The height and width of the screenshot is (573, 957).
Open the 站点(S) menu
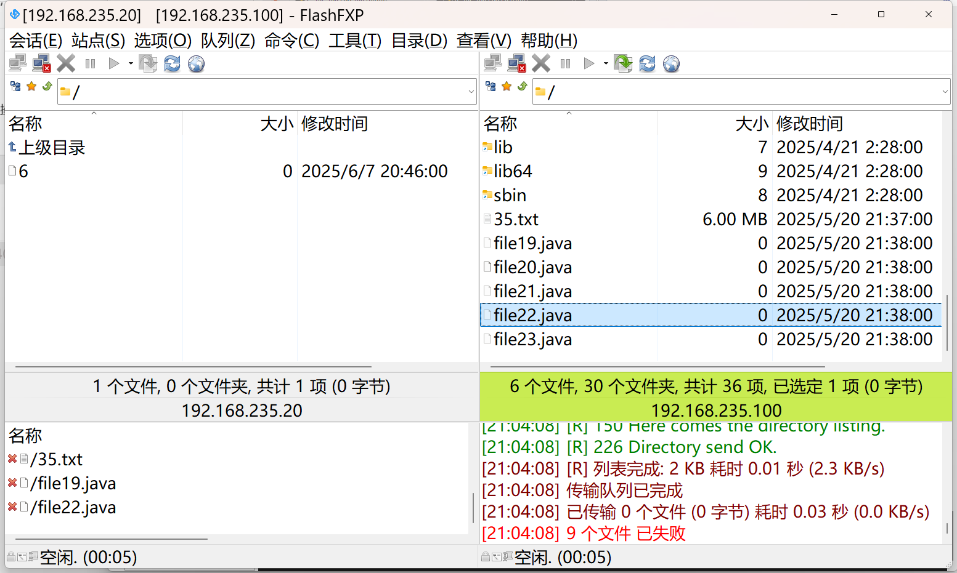click(99, 41)
